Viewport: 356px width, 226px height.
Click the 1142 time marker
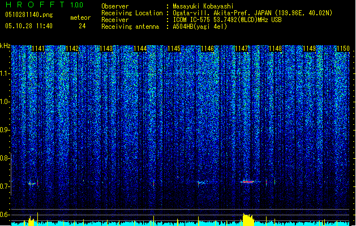(x=72, y=49)
